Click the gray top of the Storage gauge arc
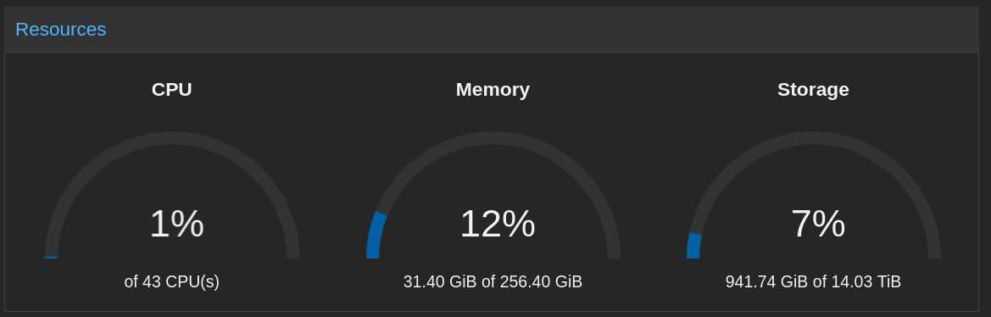The width and height of the screenshot is (991, 317). [814, 137]
